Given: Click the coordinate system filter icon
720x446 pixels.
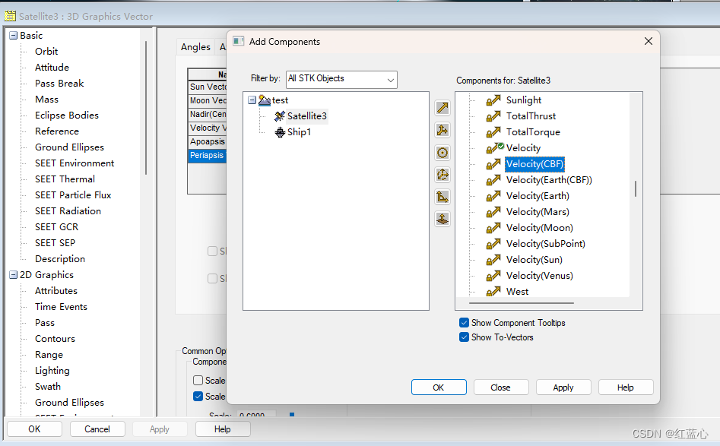Looking at the screenshot, I should [442, 175].
